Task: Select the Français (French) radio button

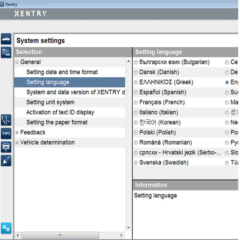Action: click(x=136, y=103)
